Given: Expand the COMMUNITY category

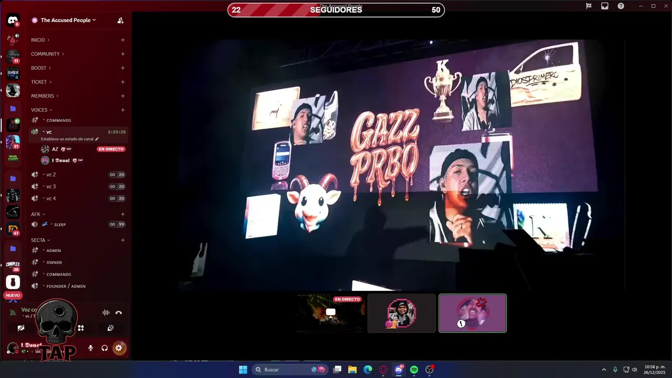Looking at the screenshot, I should [x=48, y=54].
